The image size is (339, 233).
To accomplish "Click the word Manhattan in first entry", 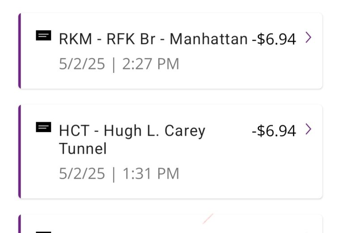I will coord(208,39).
